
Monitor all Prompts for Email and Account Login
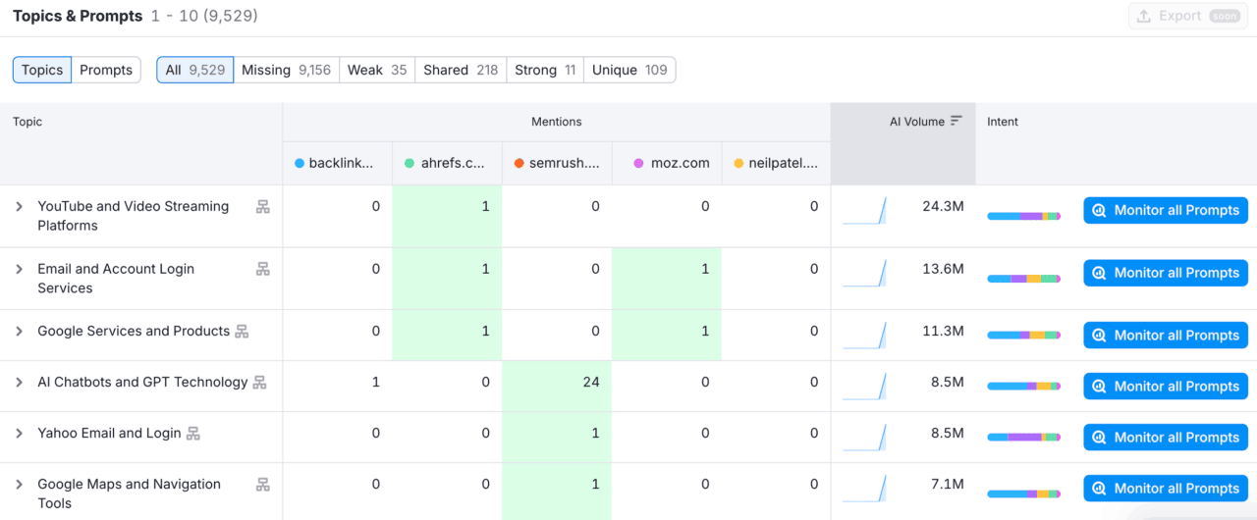point(1166,273)
